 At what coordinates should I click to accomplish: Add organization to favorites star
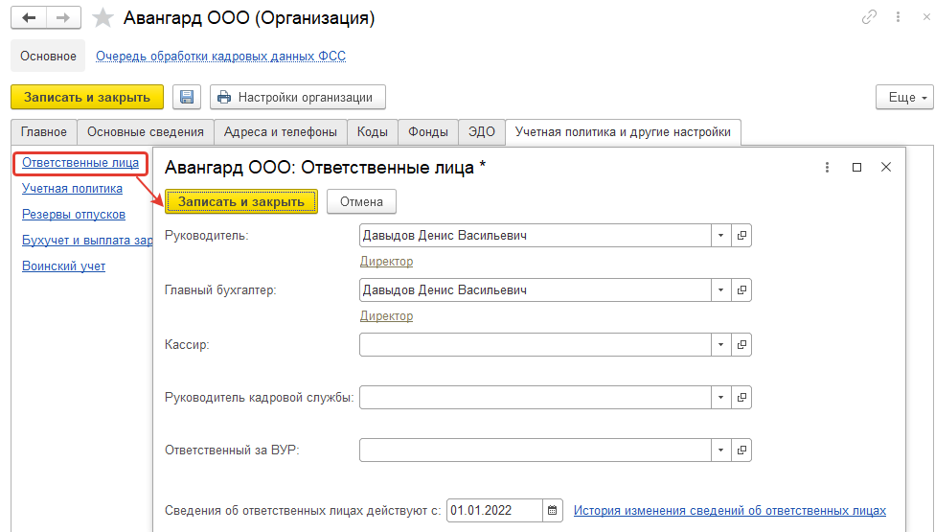[x=103, y=18]
